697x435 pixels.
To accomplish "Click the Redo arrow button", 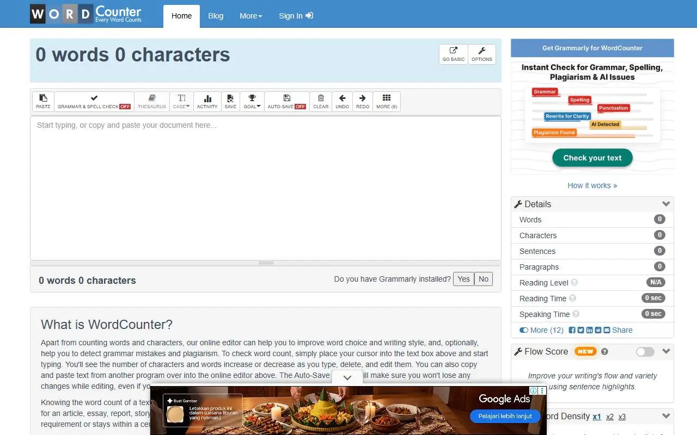I will point(363,102).
